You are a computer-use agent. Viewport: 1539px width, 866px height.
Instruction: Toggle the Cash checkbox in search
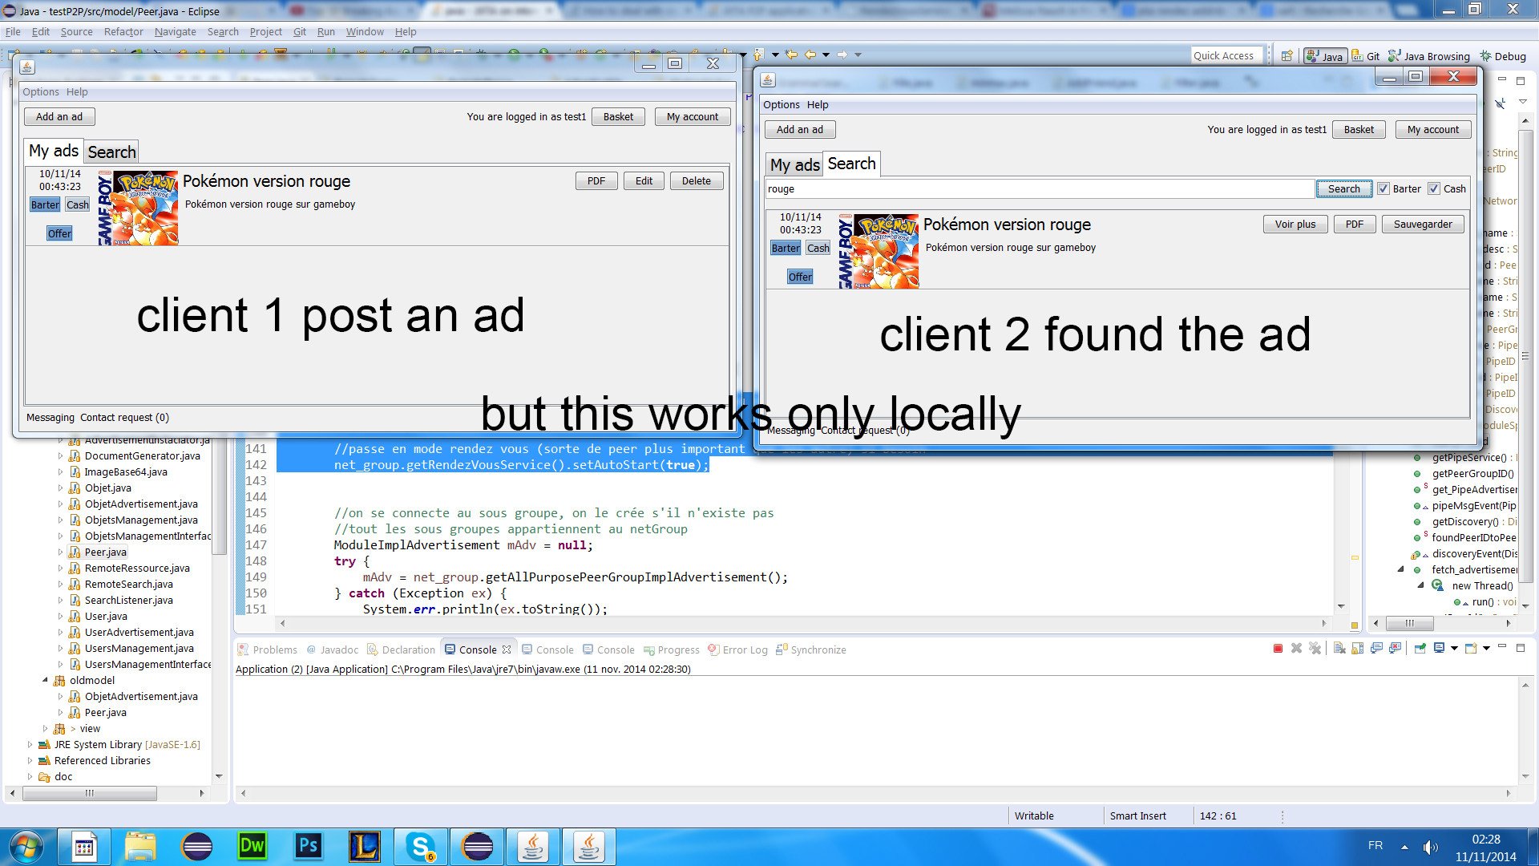click(1434, 188)
